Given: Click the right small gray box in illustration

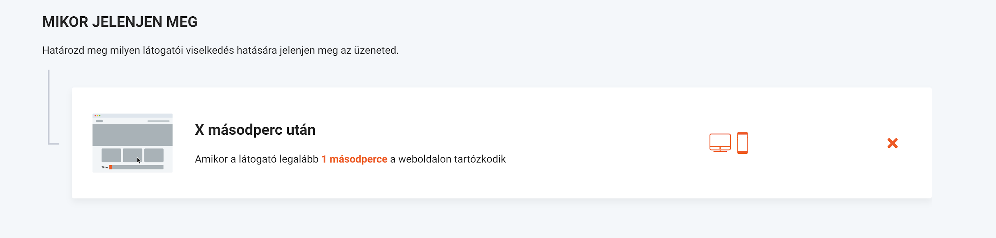Looking at the screenshot, I should tap(154, 155).
